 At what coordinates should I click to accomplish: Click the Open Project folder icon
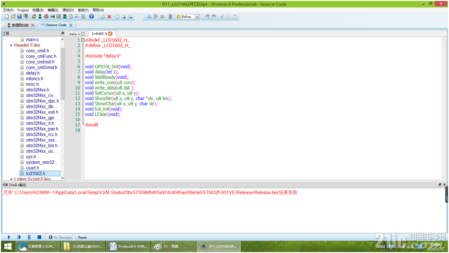pos(13,17)
